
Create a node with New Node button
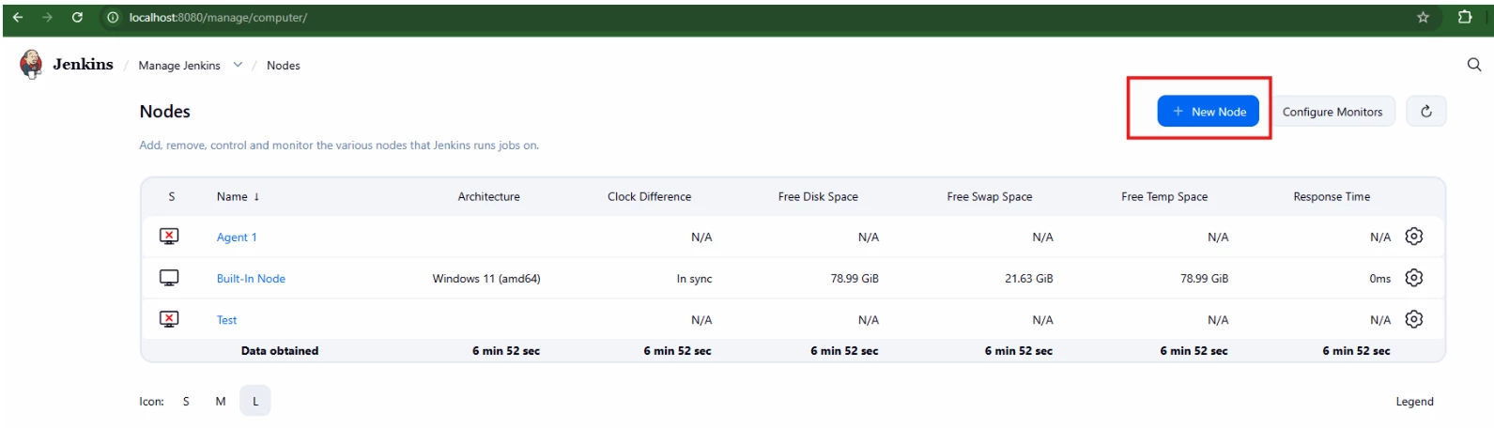click(1208, 111)
